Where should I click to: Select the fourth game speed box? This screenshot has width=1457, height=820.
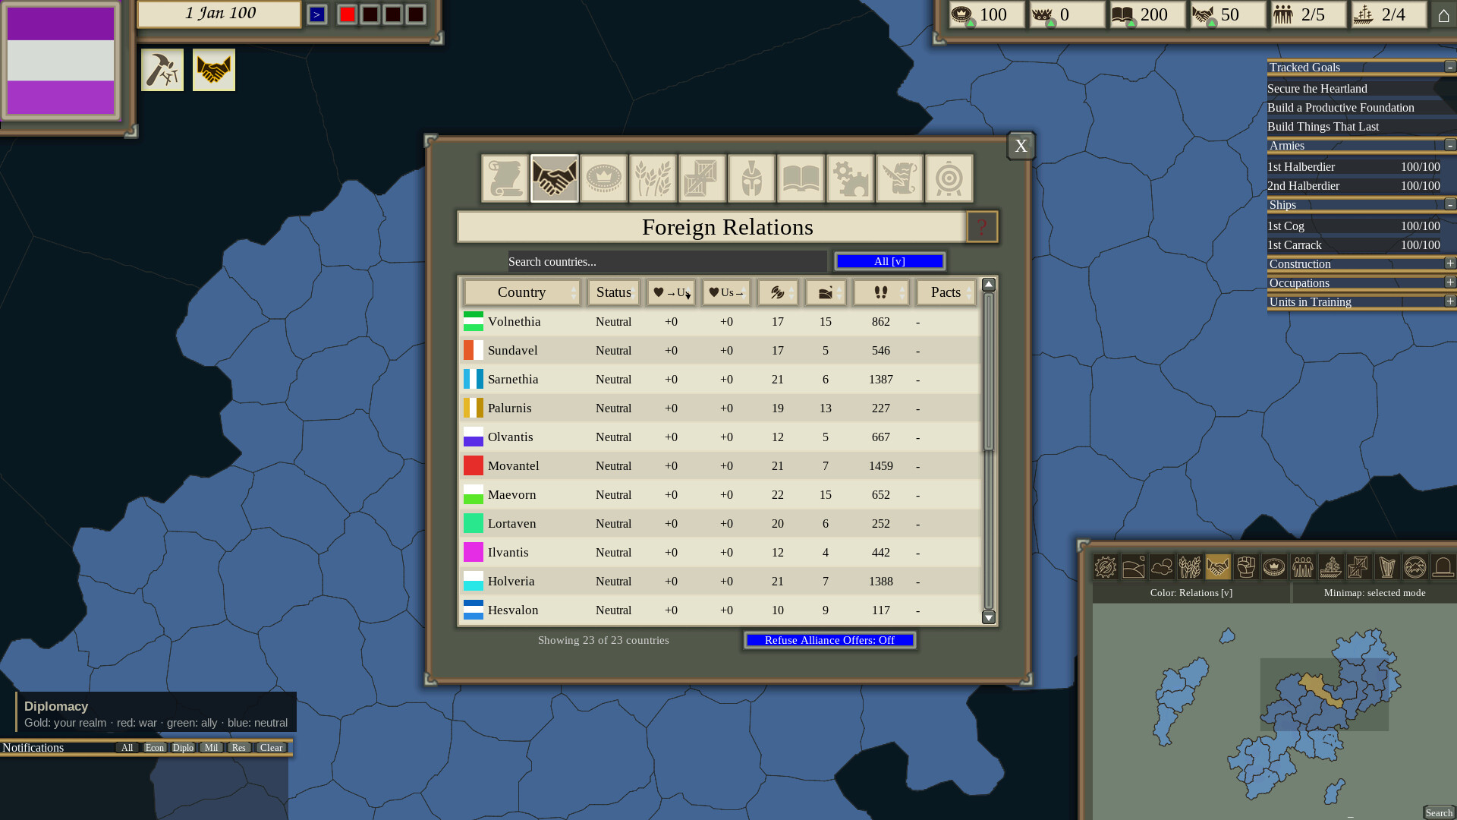[416, 14]
